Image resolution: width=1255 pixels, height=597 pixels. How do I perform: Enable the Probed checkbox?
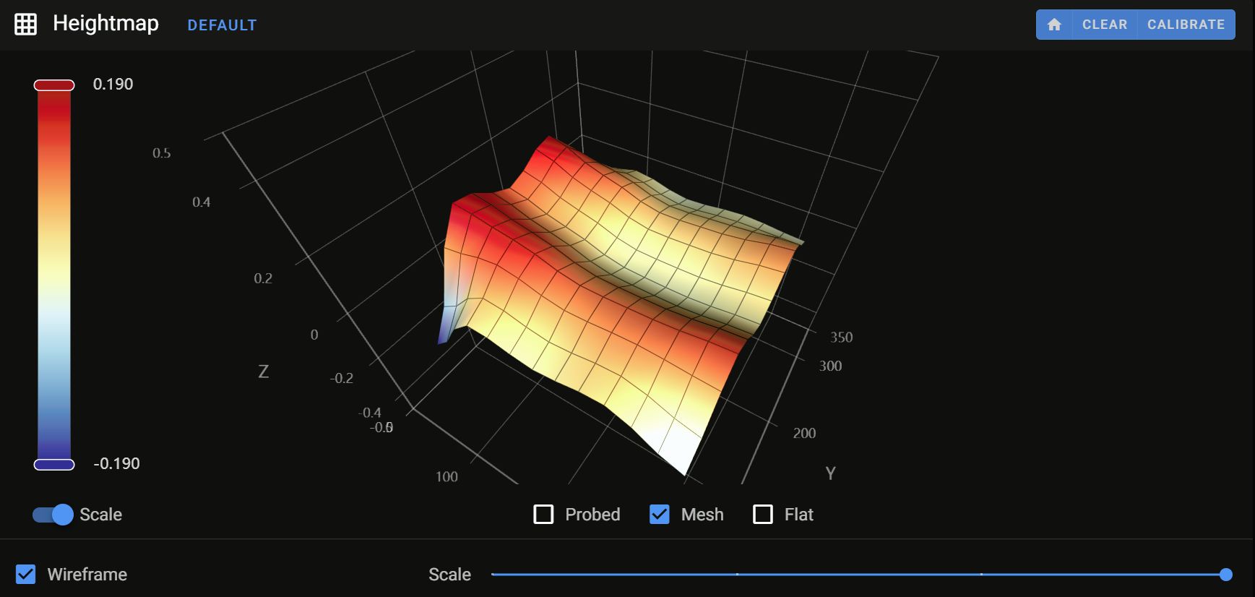[x=543, y=515]
